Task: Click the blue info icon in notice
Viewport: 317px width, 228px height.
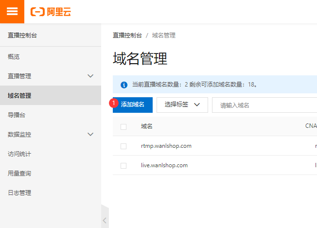Action: [124, 85]
